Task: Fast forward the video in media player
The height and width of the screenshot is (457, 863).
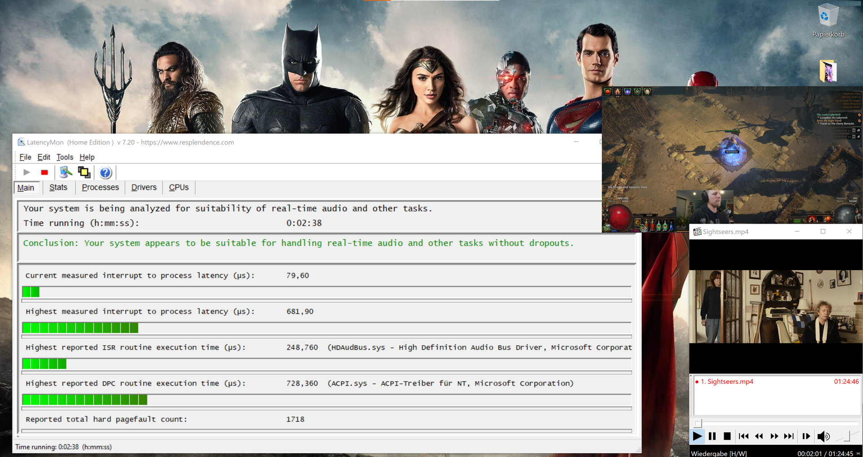Action: pos(774,436)
